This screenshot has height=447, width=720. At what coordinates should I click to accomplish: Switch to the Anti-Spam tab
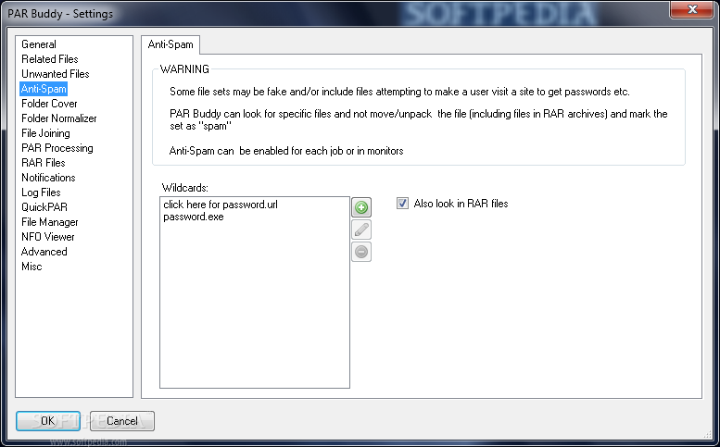pyautogui.click(x=171, y=44)
